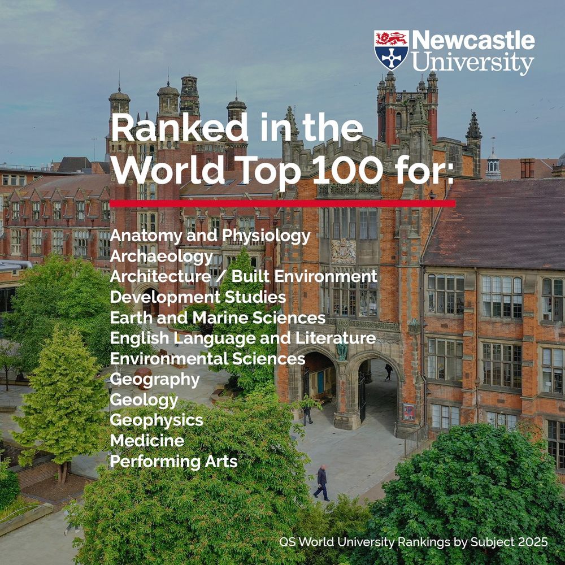Click the 'Geology' subject
This screenshot has width=565, height=565.
144,401
